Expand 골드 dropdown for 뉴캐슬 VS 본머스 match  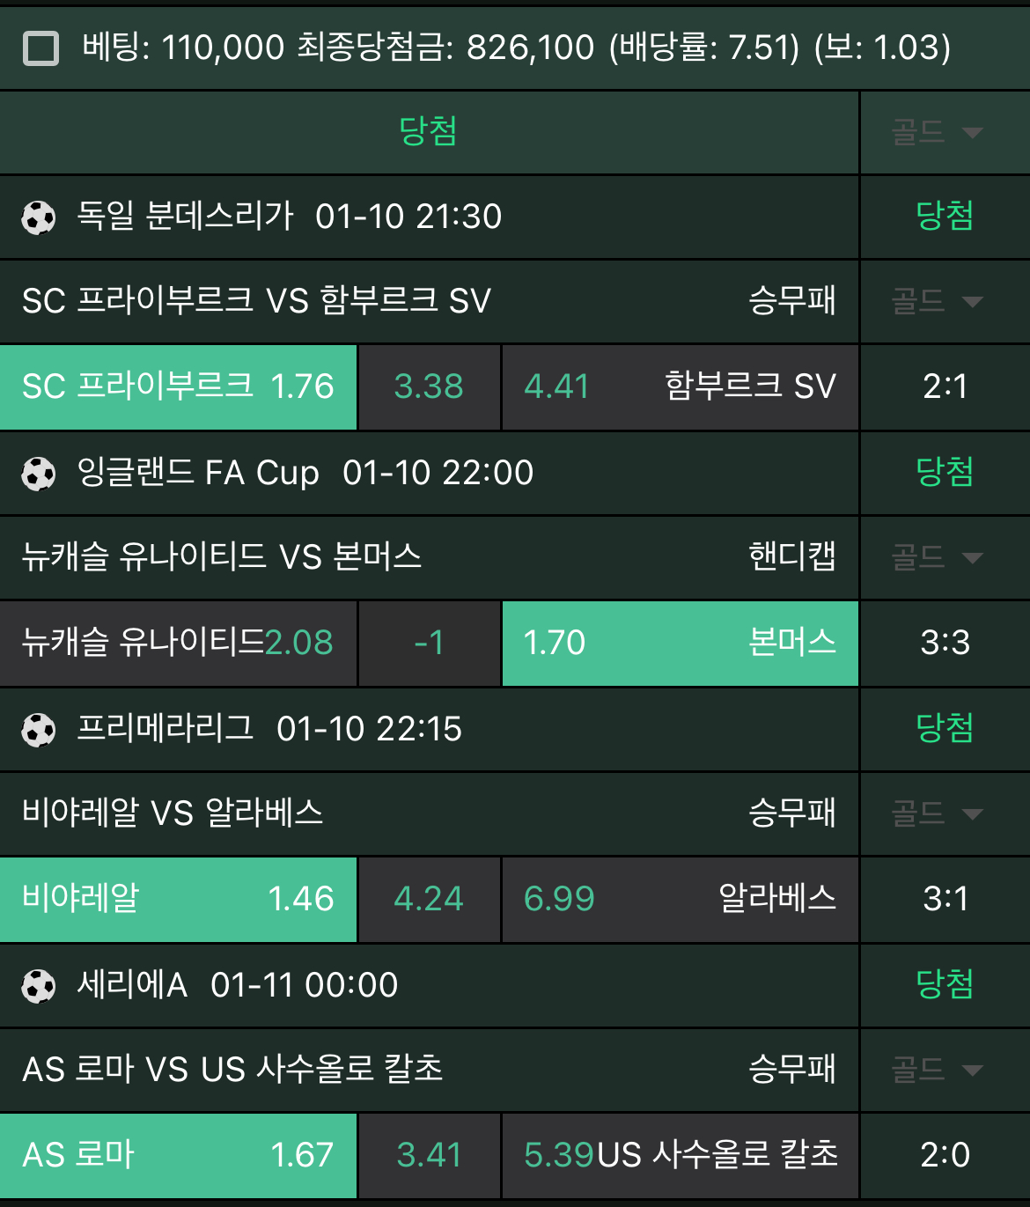(x=937, y=558)
